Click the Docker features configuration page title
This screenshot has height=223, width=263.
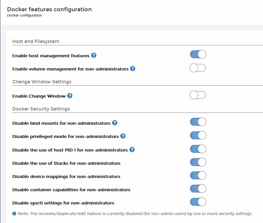pos(49,9)
